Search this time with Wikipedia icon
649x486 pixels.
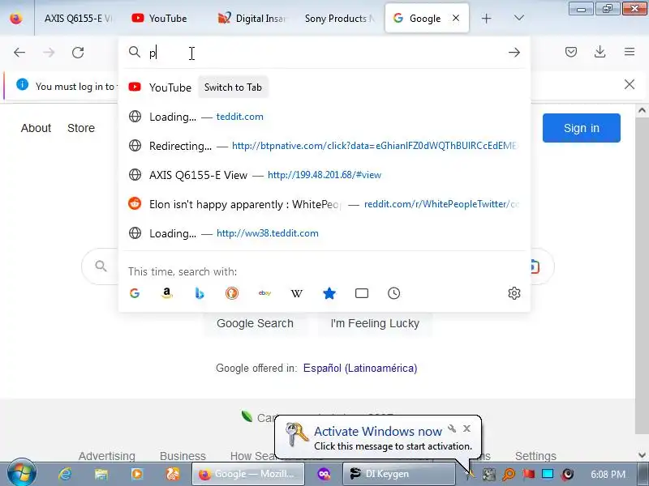click(x=297, y=293)
